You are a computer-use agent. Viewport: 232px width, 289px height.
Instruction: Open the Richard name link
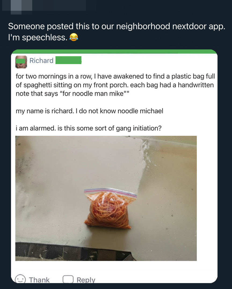[41, 61]
